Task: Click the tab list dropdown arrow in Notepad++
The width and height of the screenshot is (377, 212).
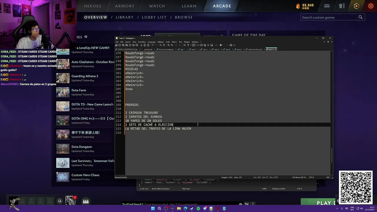Action: 328,42
